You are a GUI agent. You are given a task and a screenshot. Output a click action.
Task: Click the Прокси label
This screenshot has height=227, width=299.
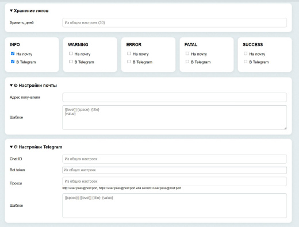(16, 183)
